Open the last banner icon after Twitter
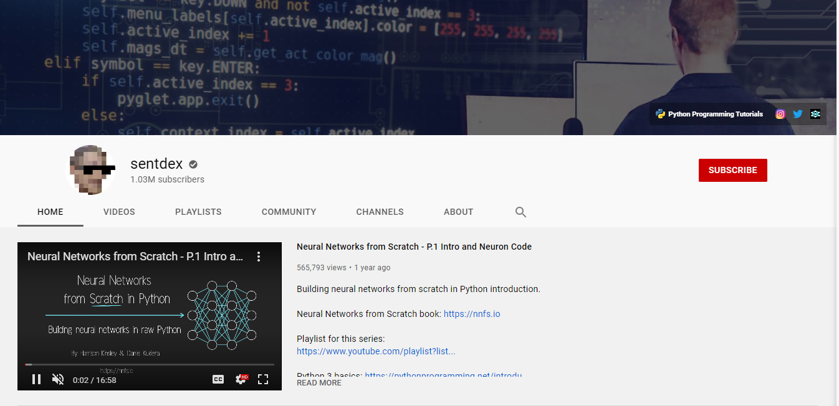 (815, 114)
